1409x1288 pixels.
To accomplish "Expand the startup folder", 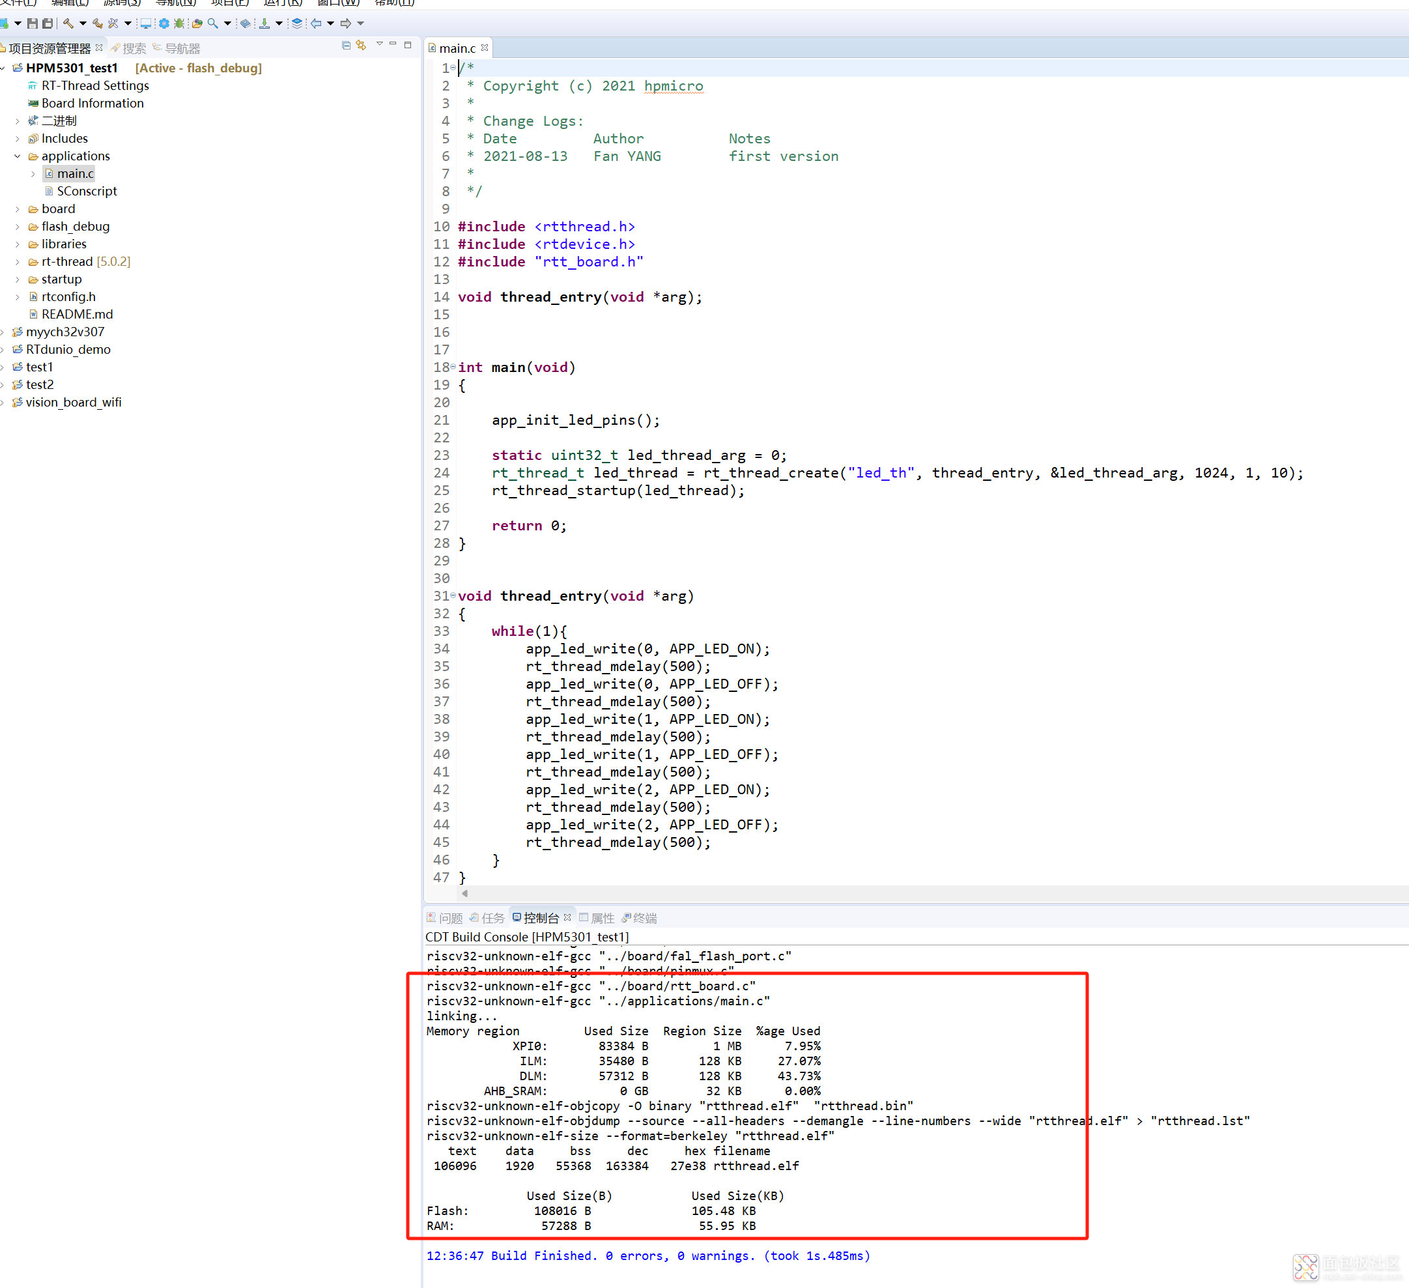I will 18,279.
